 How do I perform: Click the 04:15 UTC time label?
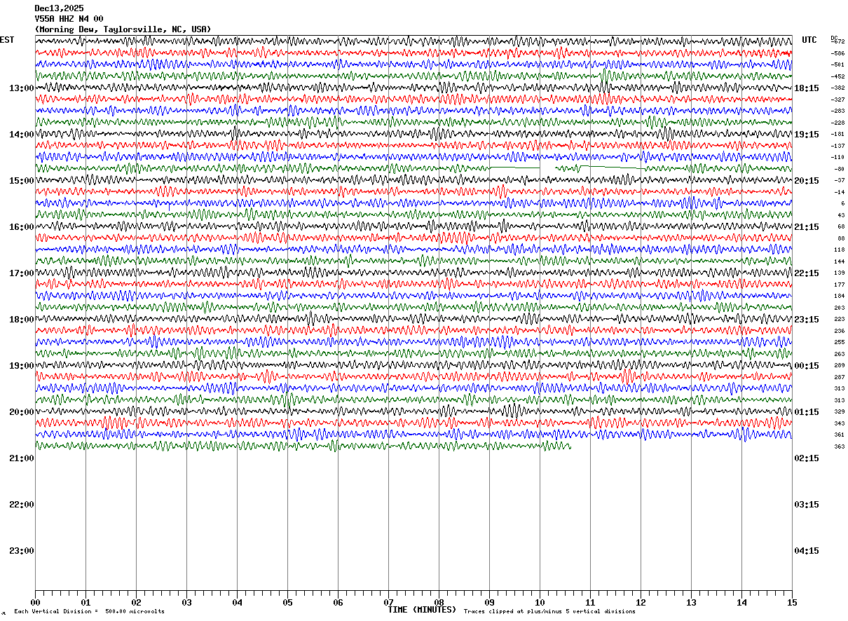[x=807, y=551]
